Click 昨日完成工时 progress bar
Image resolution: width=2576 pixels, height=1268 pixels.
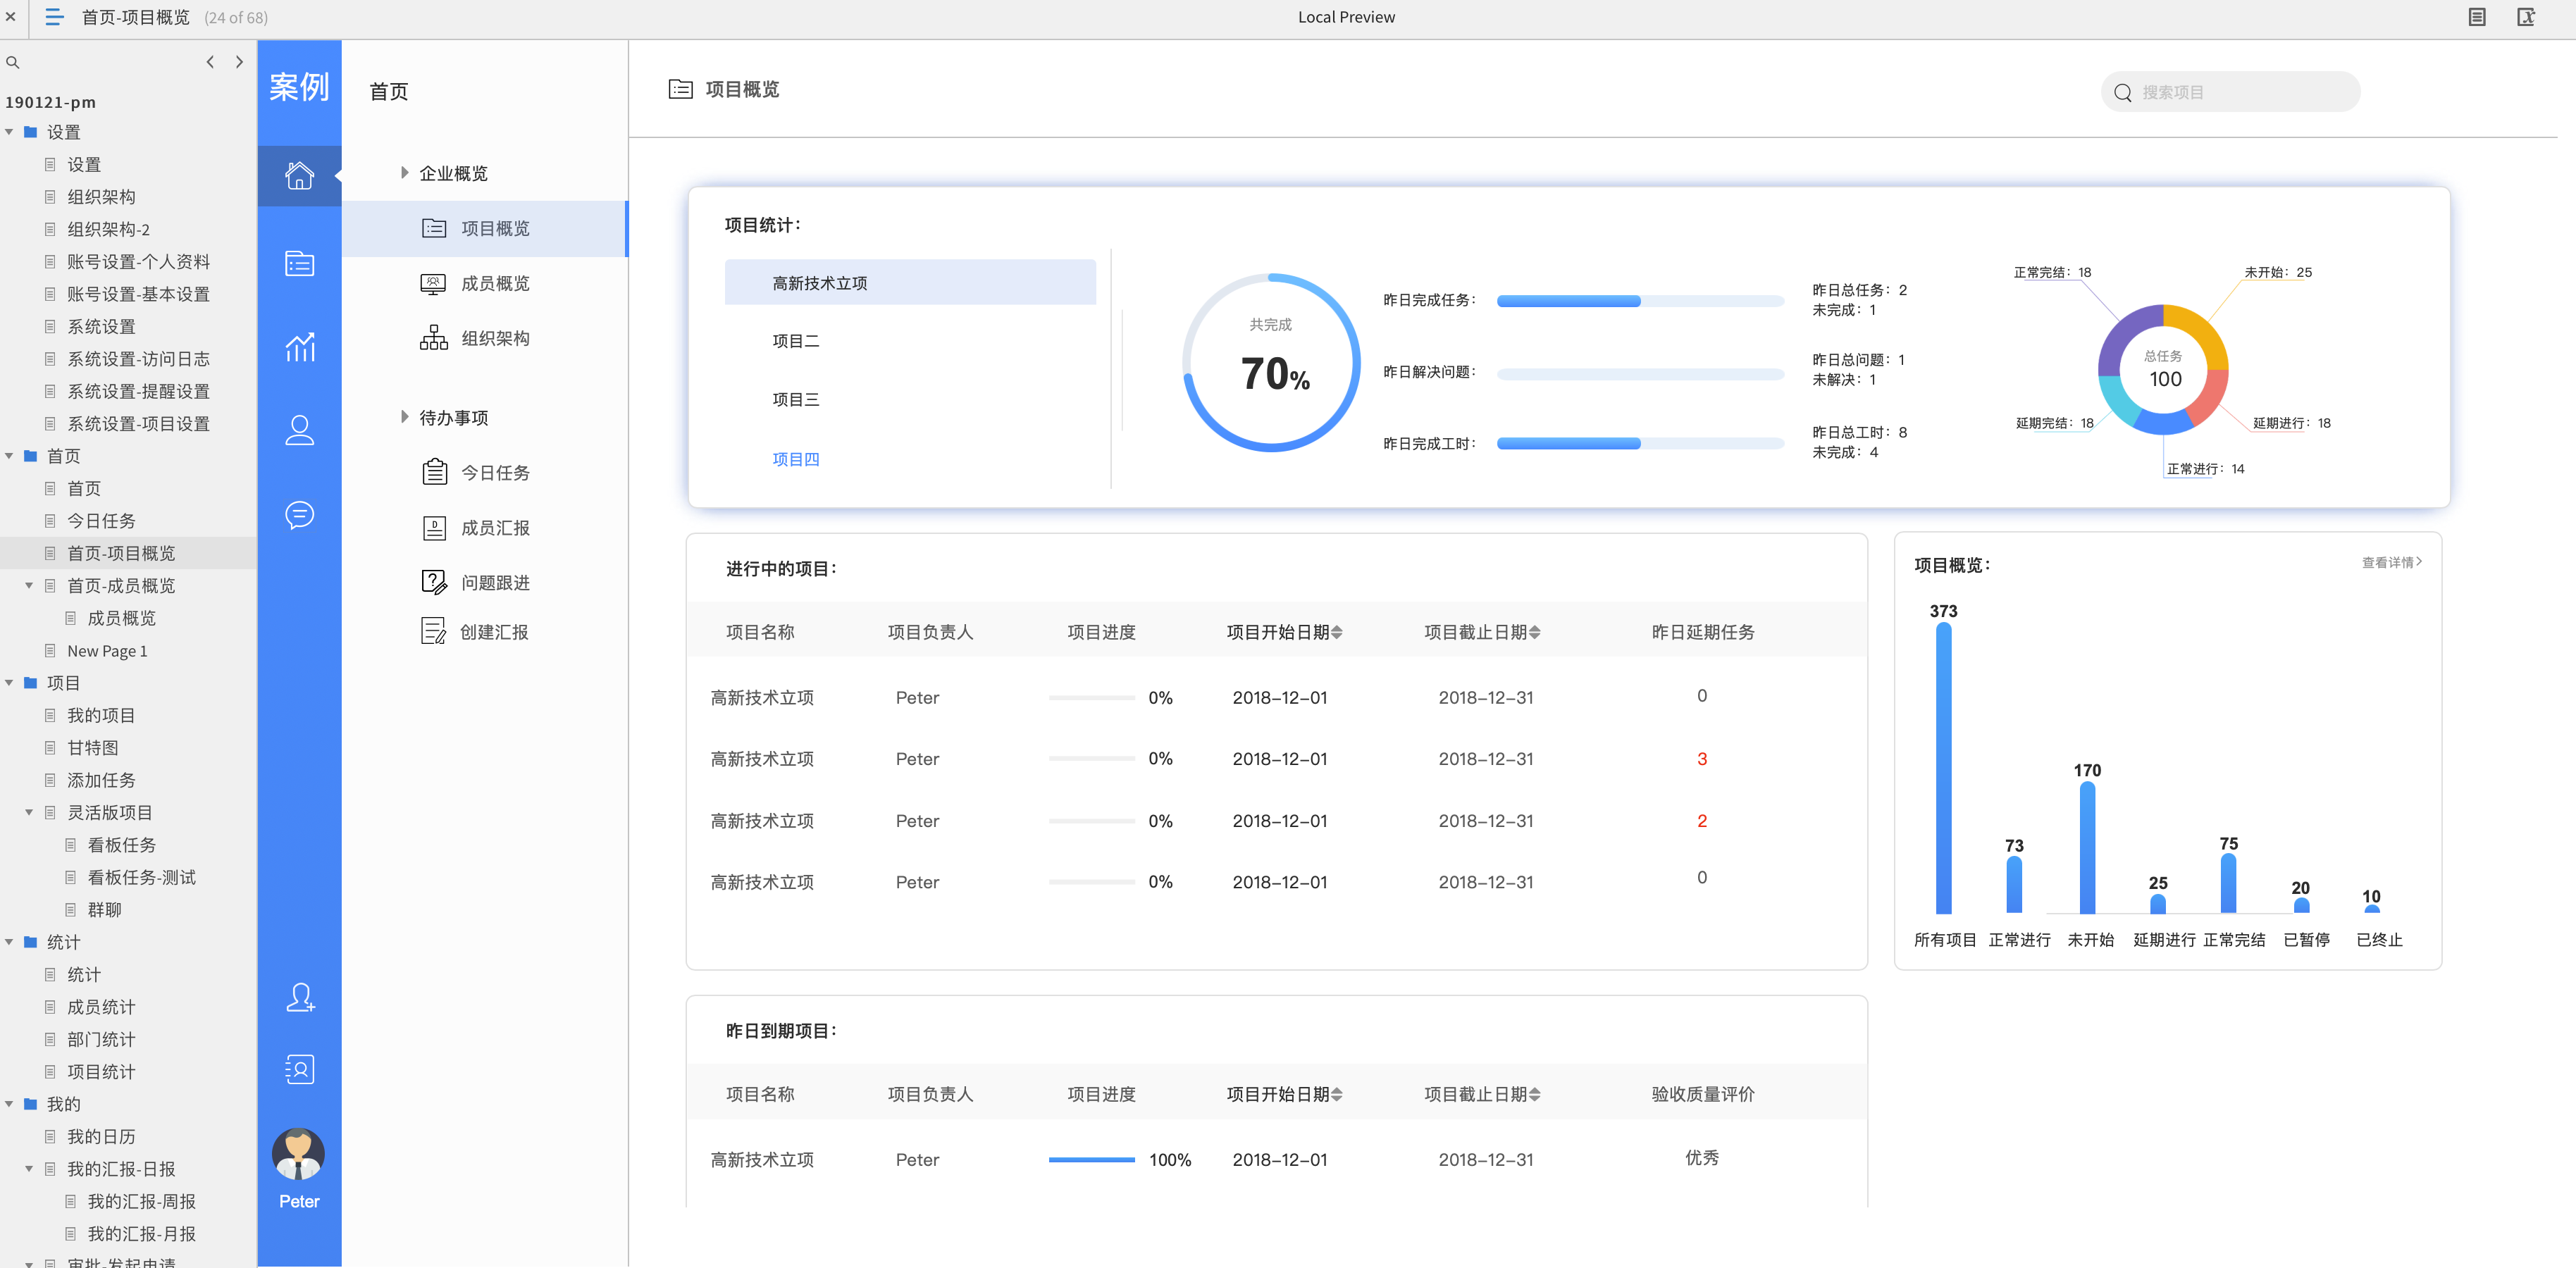click(x=1640, y=444)
